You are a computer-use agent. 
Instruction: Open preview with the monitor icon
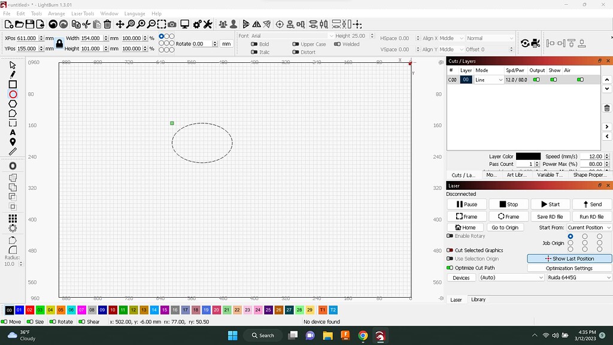tap(184, 24)
